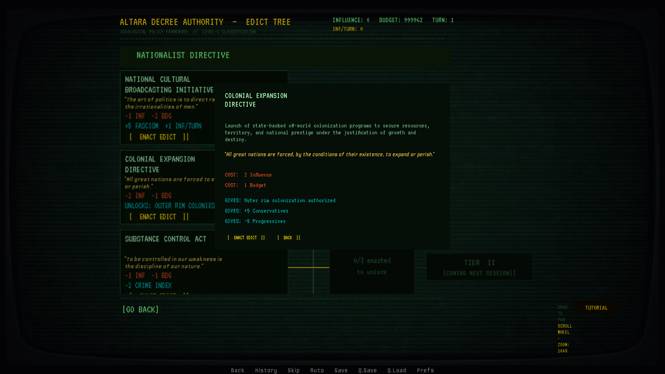
Task: Click BACK in the Colonial Expansion popup
Action: click(x=289, y=238)
